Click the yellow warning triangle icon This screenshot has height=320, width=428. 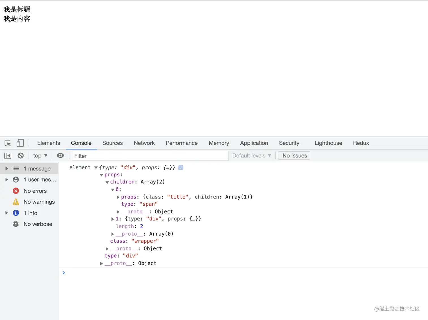pos(16,202)
